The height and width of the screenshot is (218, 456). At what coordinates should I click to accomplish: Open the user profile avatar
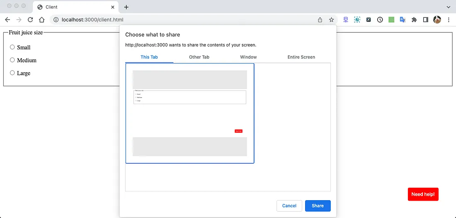[x=437, y=20]
